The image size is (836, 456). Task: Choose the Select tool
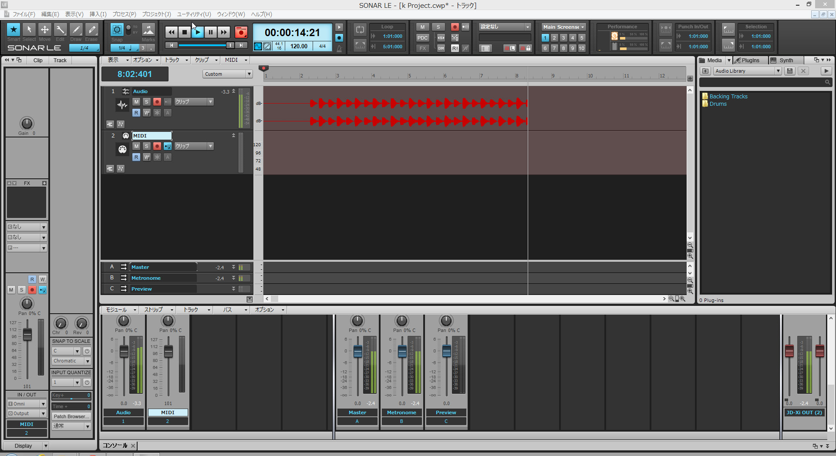pyautogui.click(x=29, y=30)
